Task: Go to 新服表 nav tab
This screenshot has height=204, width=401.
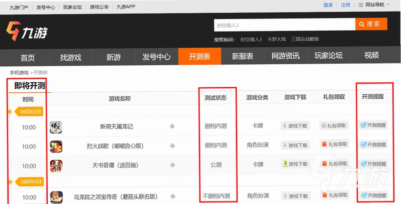Action: [x=243, y=56]
